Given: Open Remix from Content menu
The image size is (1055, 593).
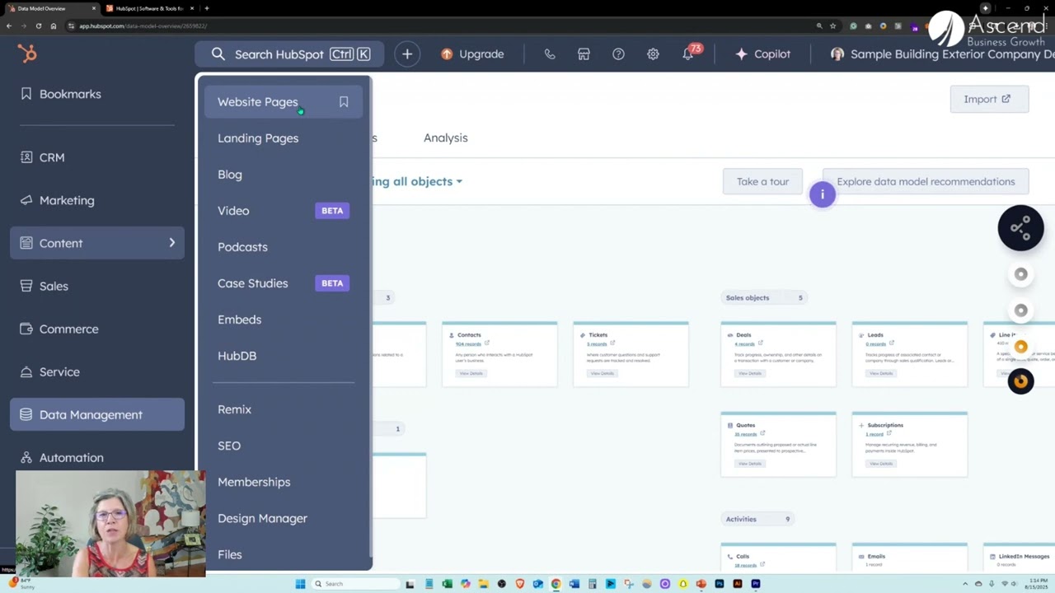Looking at the screenshot, I should point(234,409).
